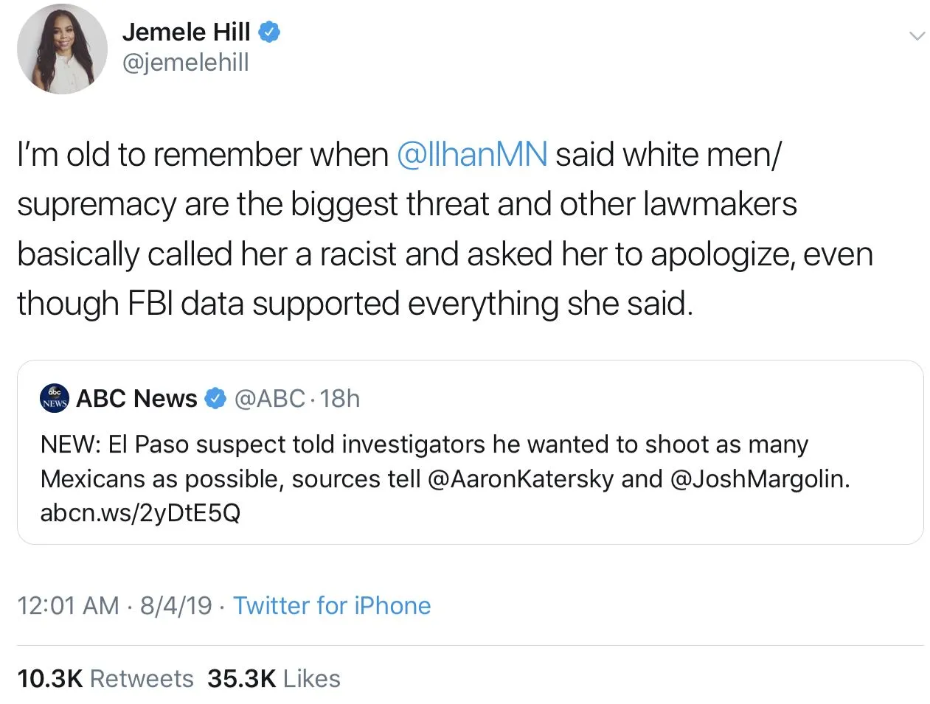This screenshot has width=930, height=704.
Task: View the 10.3K Retweets list
Action: 105,678
